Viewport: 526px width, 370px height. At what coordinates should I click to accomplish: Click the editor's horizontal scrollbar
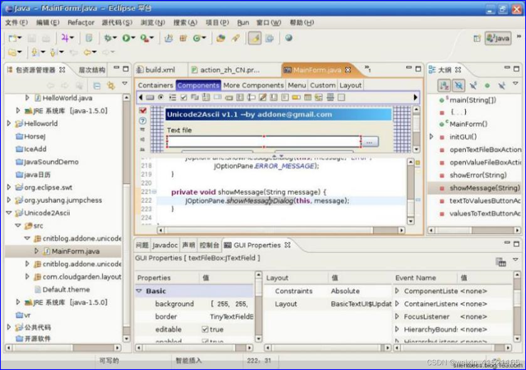(281, 230)
